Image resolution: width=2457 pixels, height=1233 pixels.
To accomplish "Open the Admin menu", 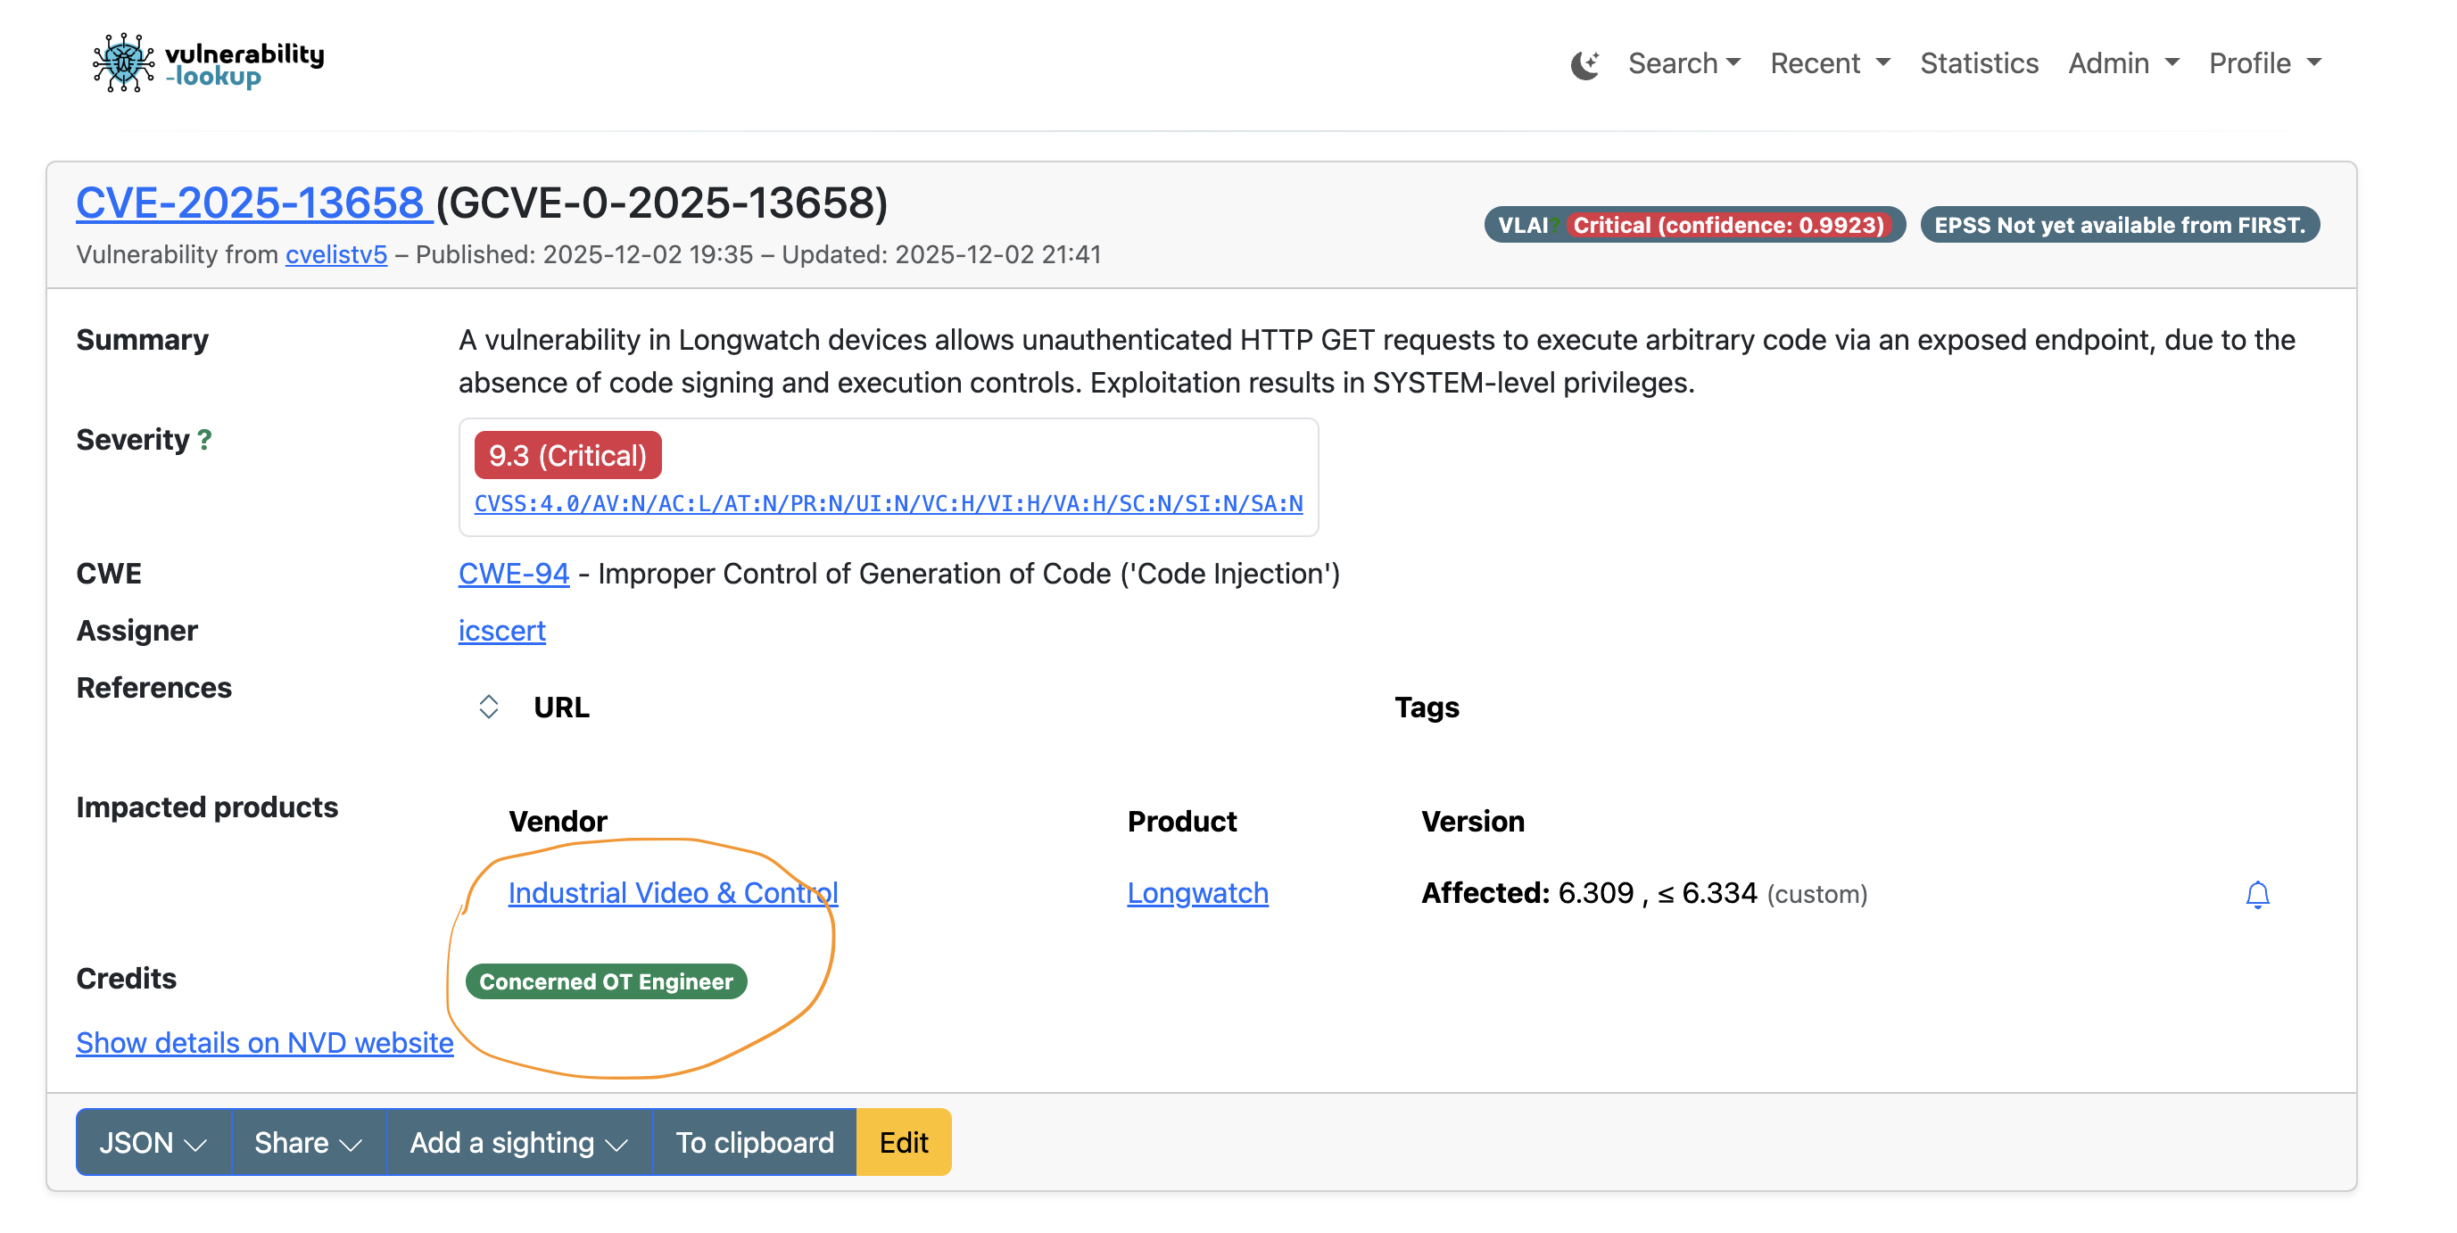I will 2122,63.
